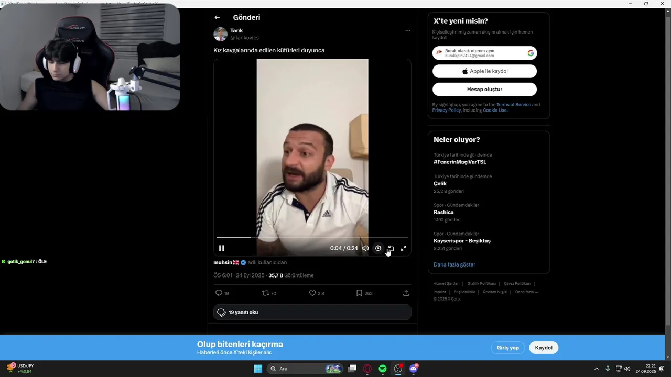Mute the video sound
671x377 pixels.
(365, 248)
